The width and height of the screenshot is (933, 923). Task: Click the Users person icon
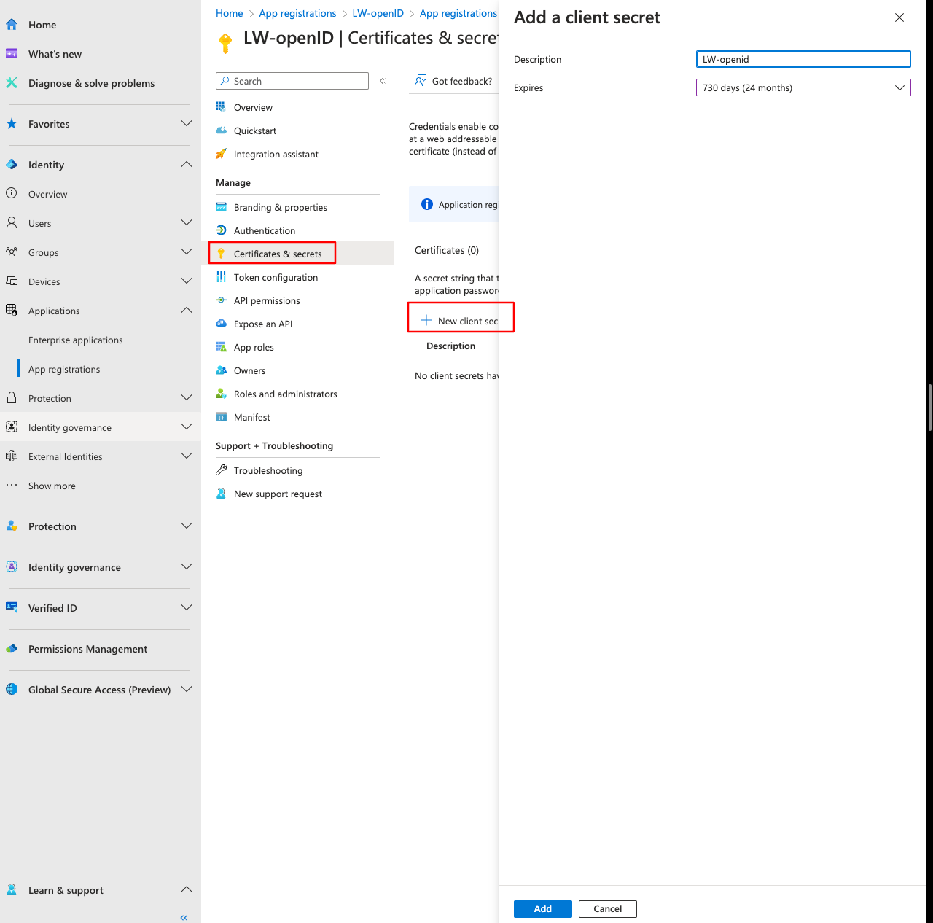(12, 222)
